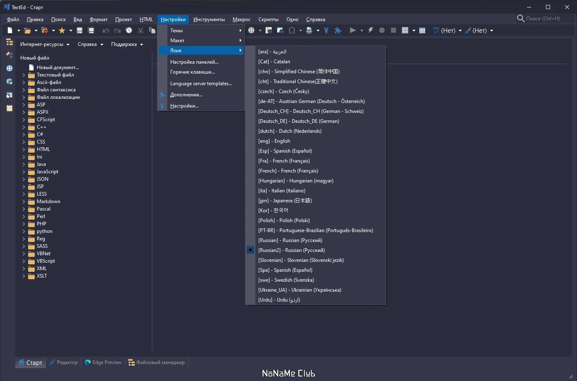
Task: Select [Cat] - Catalan language option
Action: tap(316, 61)
